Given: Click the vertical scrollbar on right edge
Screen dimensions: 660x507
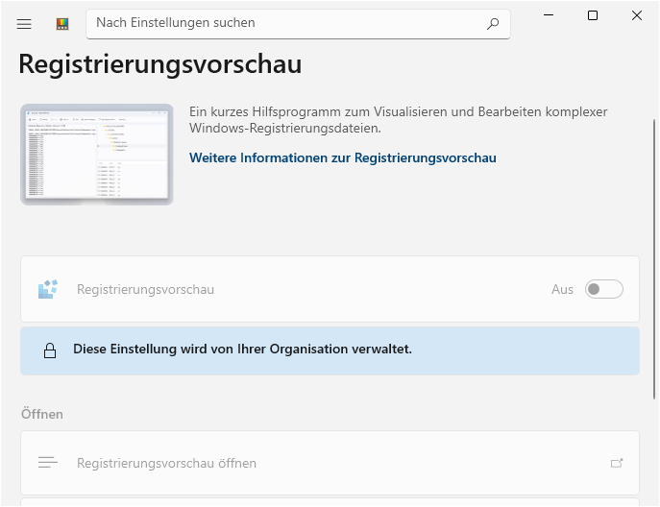Looking at the screenshot, I should 654,258.
